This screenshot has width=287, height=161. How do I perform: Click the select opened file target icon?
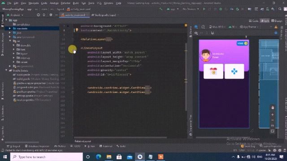[38, 15]
